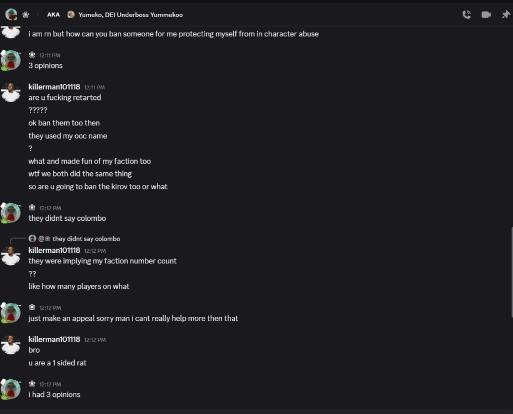Click flower username above "3 opinions" message

pos(32,55)
